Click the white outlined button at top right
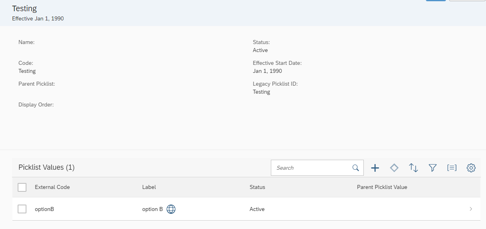 click(x=468, y=0)
